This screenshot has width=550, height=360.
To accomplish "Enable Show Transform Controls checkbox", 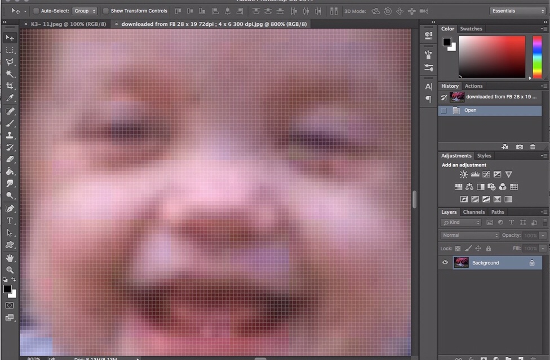I will point(105,11).
